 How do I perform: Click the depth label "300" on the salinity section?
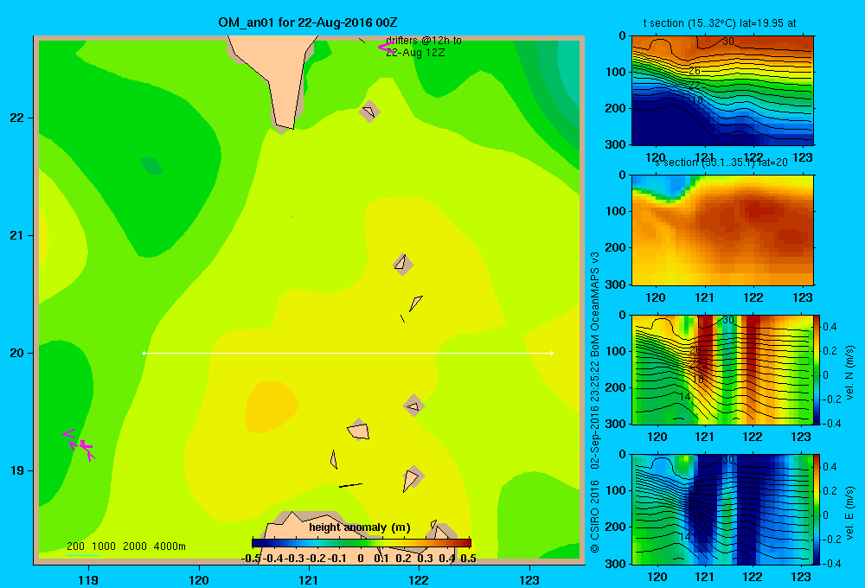point(616,284)
